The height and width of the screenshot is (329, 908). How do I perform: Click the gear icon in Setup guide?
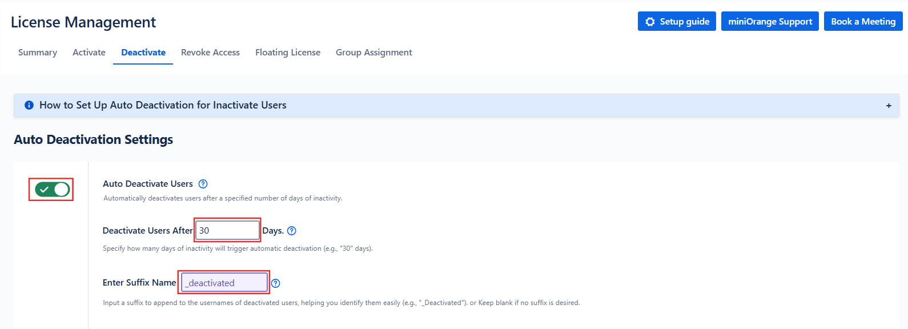point(650,22)
